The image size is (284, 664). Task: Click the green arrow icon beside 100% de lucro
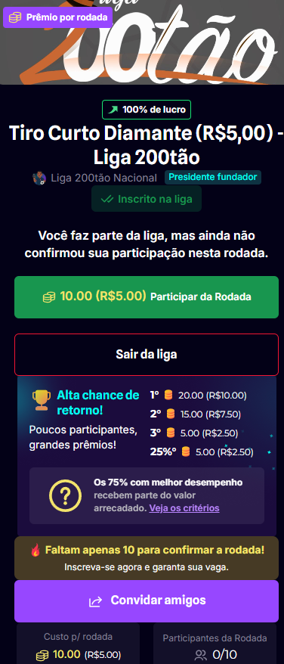113,110
